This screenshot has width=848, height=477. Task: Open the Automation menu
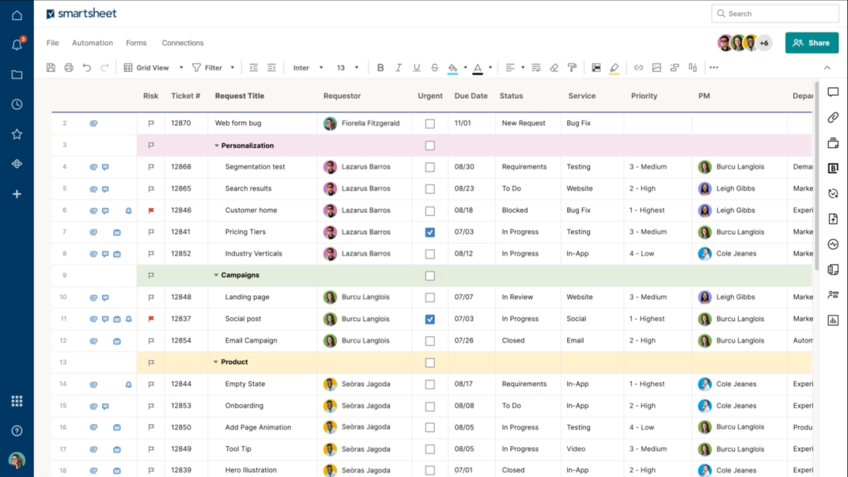(92, 43)
